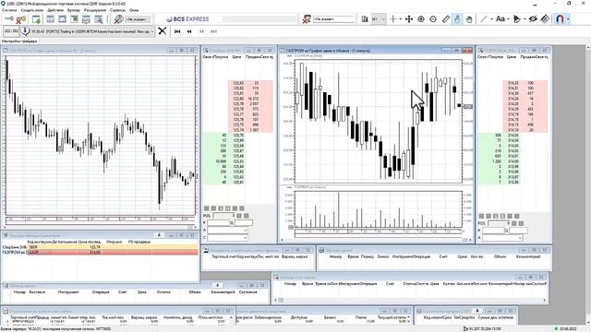Open the Расширения menu
Screen dimensions: 591x332
(x=94, y=10)
